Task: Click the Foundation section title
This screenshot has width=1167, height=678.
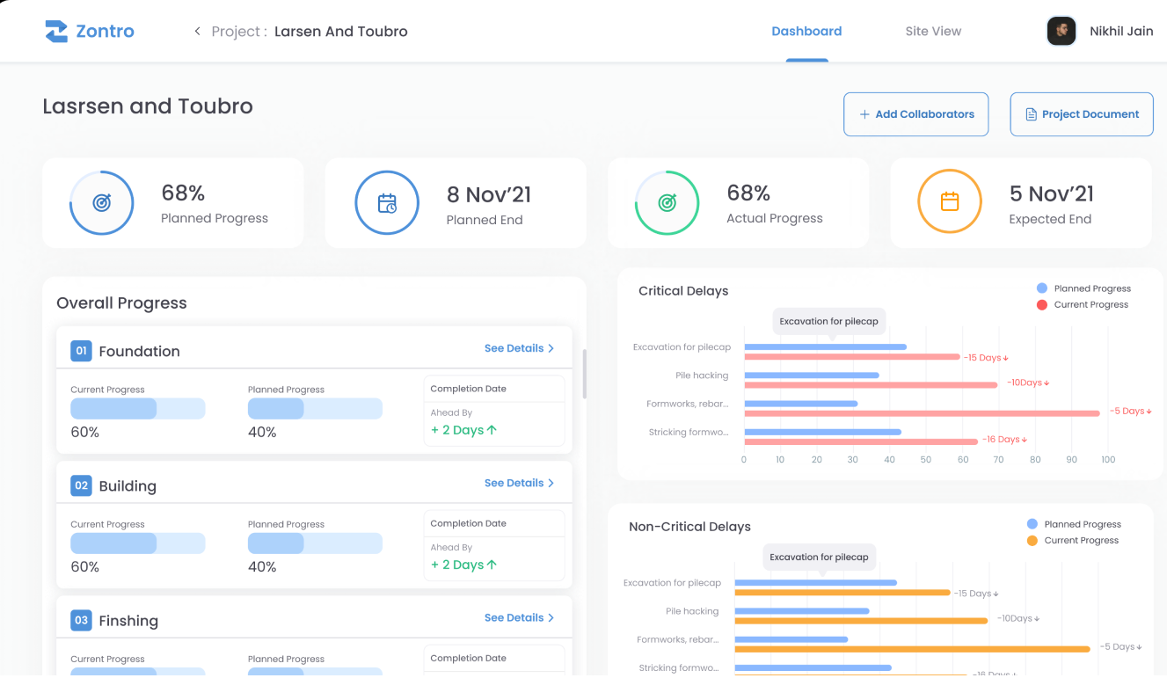Action: [139, 351]
